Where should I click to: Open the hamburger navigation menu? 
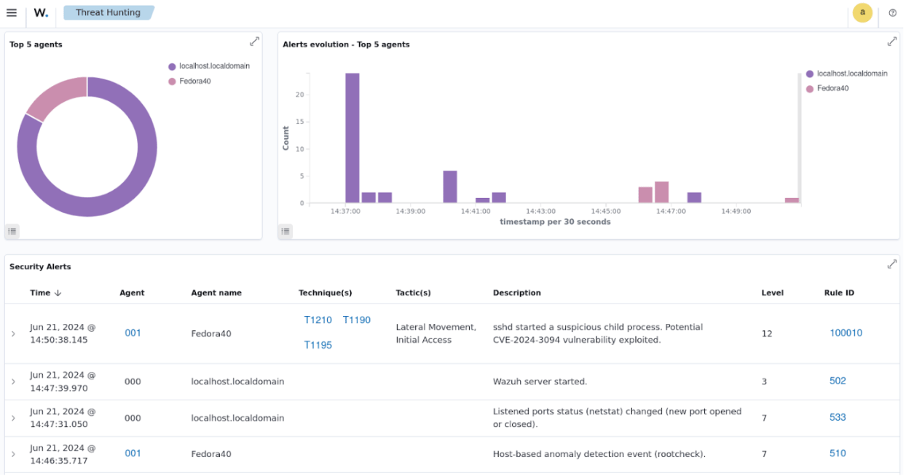click(x=11, y=12)
